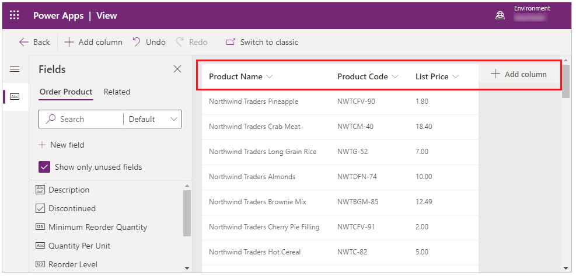Click the plus icon for New field

coord(42,145)
